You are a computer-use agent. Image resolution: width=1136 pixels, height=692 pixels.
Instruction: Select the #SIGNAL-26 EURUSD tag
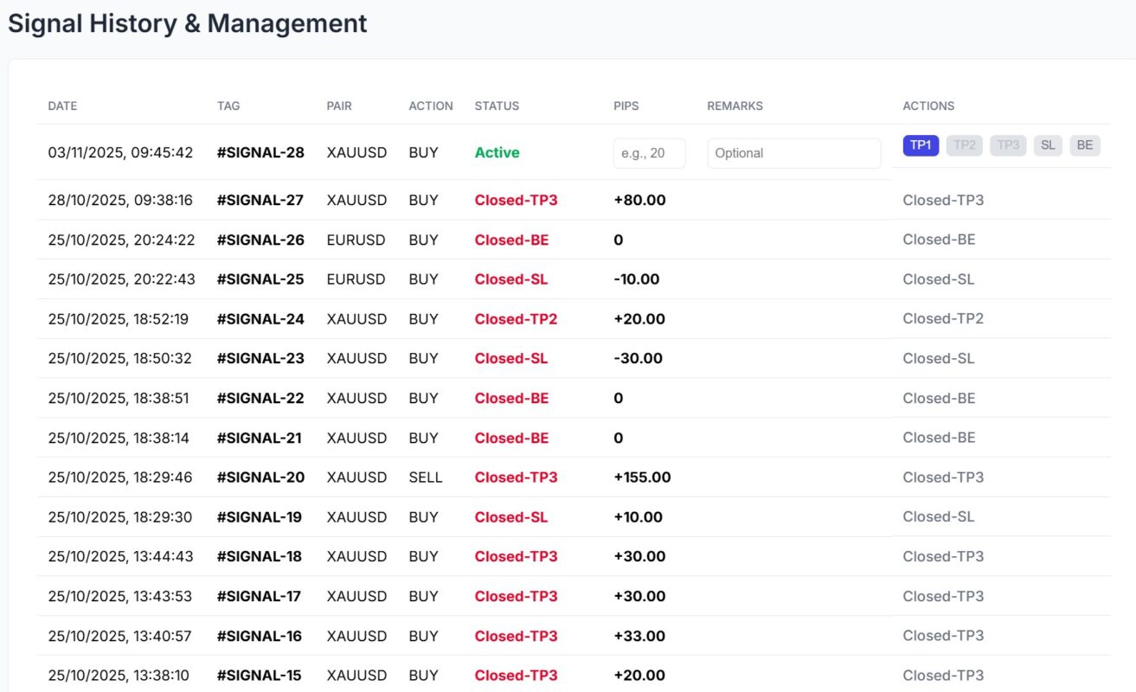click(260, 240)
